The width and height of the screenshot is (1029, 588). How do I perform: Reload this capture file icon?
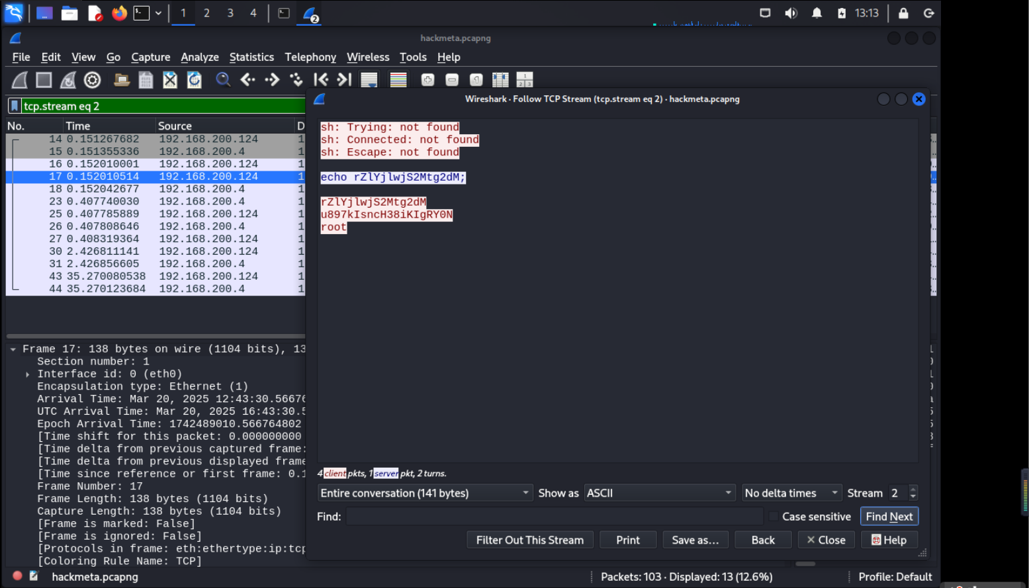(195, 80)
